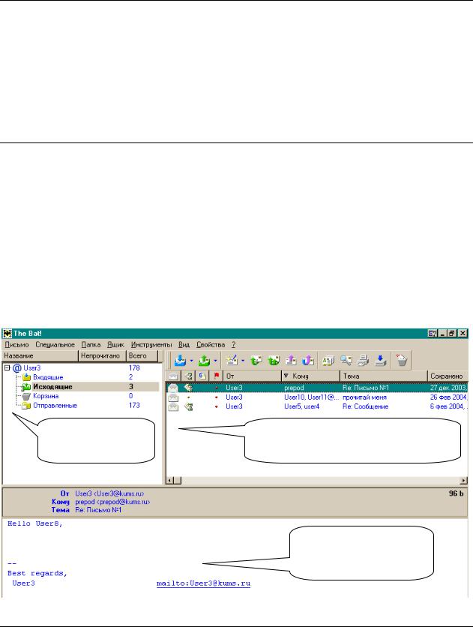Image resolution: width=473 pixels, height=627 pixels.
Task: Click the Save message toolbar icon
Action: [380, 360]
